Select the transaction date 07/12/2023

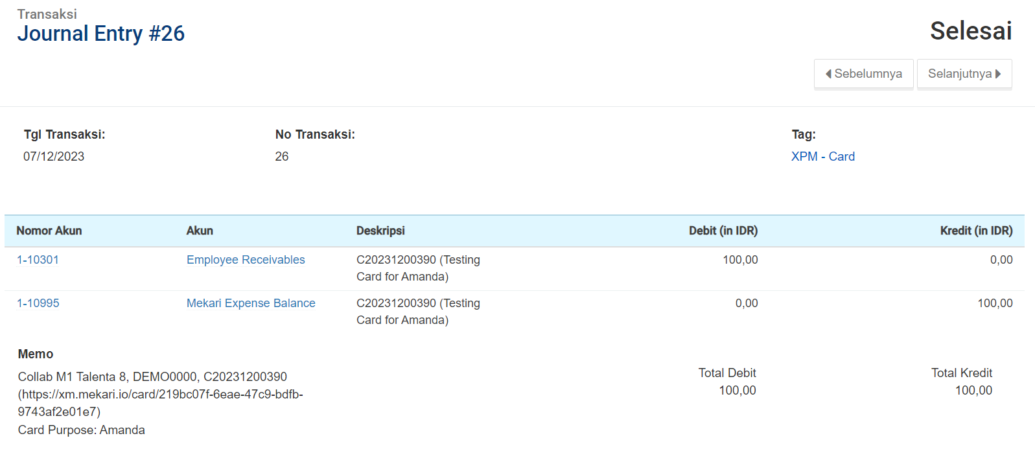coord(54,156)
